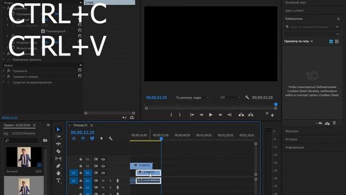Create a new bin in Project panel
The height and width of the screenshot is (195, 346).
(45, 140)
